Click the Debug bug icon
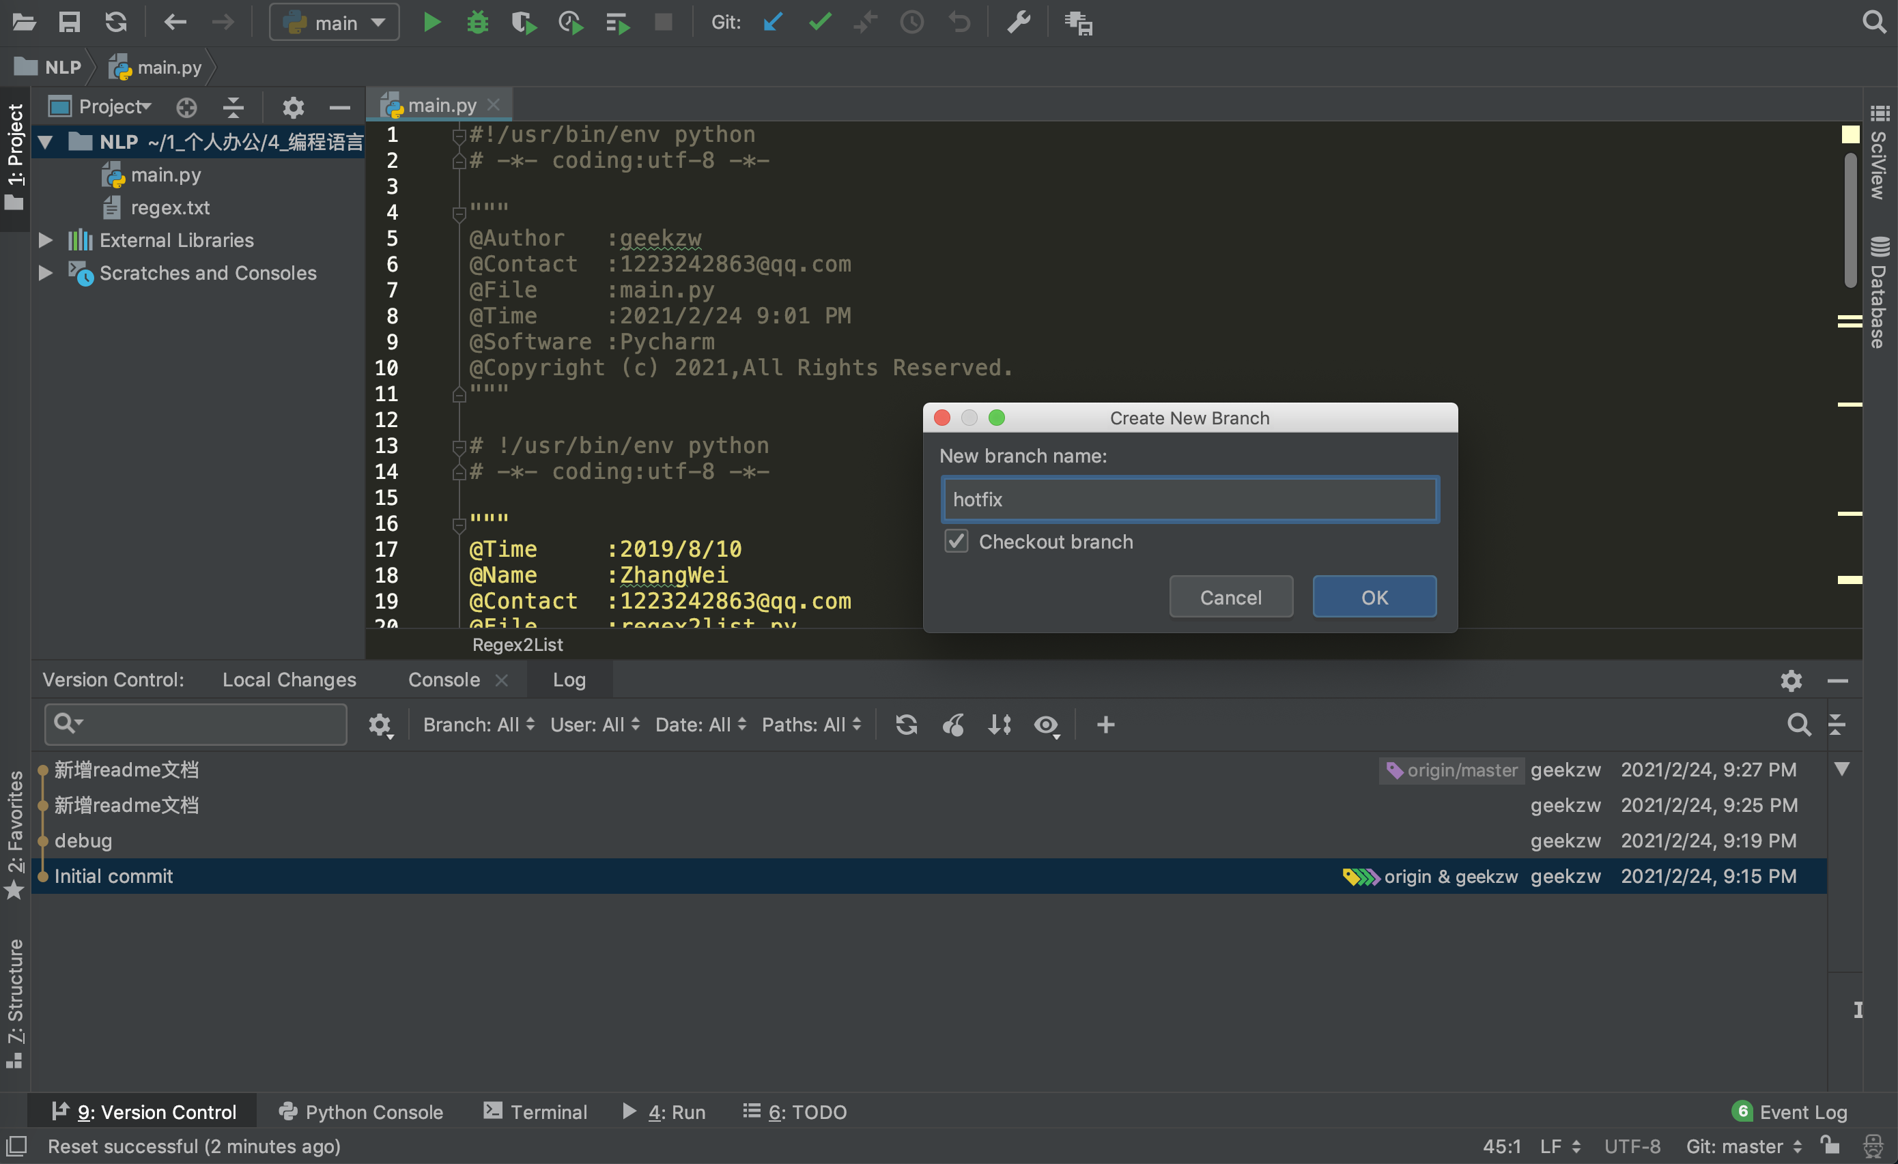Screen dimensions: 1898x1164 478,23
